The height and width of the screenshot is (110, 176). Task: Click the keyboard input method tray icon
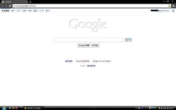tap(139, 108)
